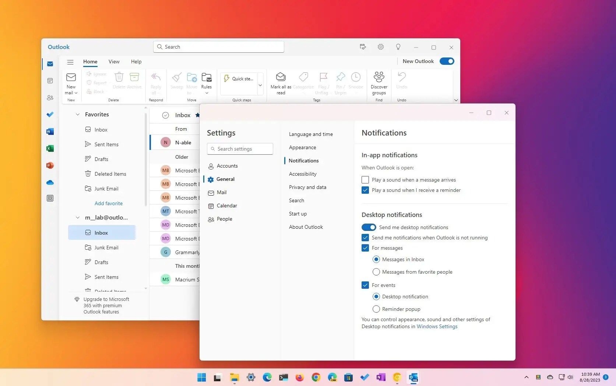Image resolution: width=616 pixels, height=386 pixels.
Task: Switch to the View ribbon tab
Action: [x=114, y=62]
